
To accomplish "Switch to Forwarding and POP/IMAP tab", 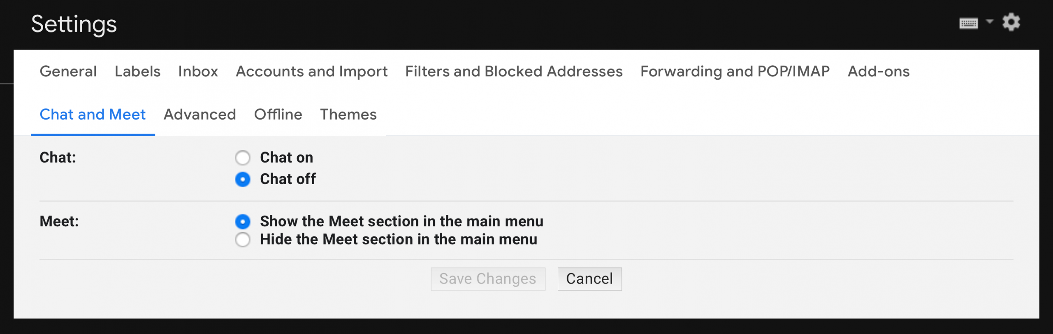I will [735, 71].
